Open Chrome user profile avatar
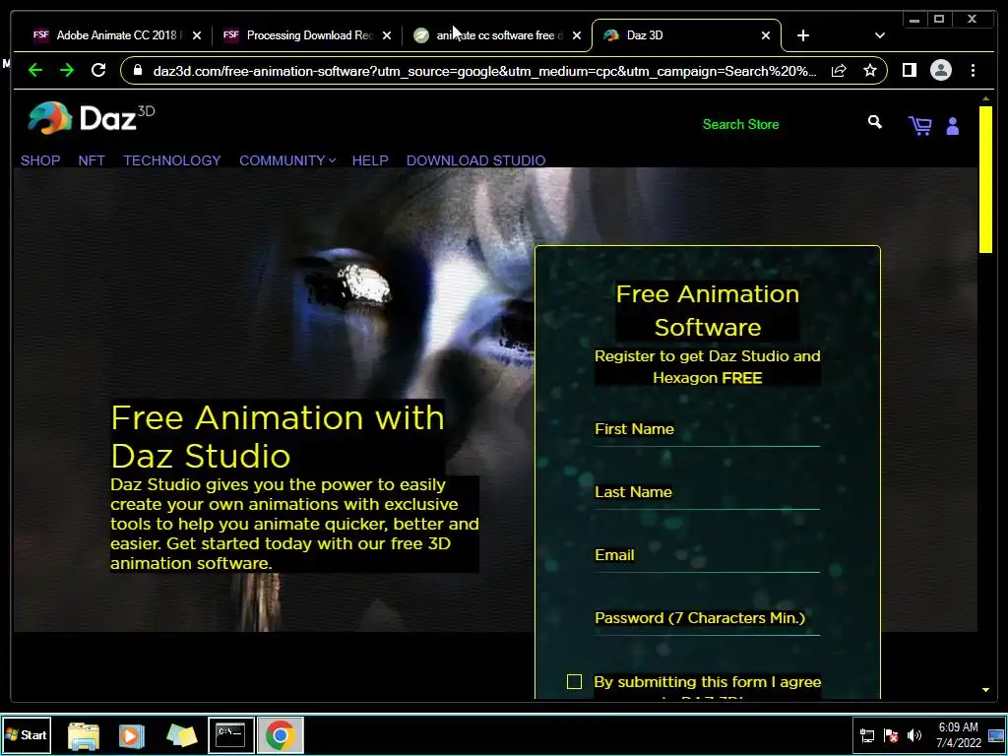 click(940, 70)
